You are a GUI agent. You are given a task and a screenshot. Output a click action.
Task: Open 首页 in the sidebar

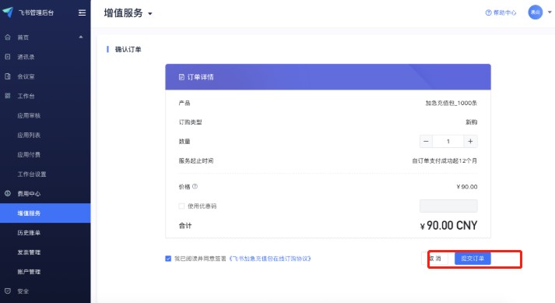click(23, 37)
